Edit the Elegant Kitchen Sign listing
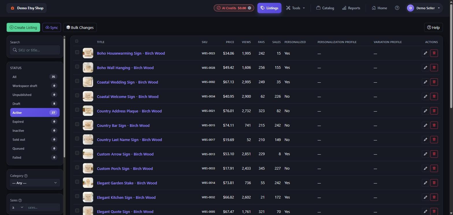The width and height of the screenshot is (453, 215). tap(425, 197)
